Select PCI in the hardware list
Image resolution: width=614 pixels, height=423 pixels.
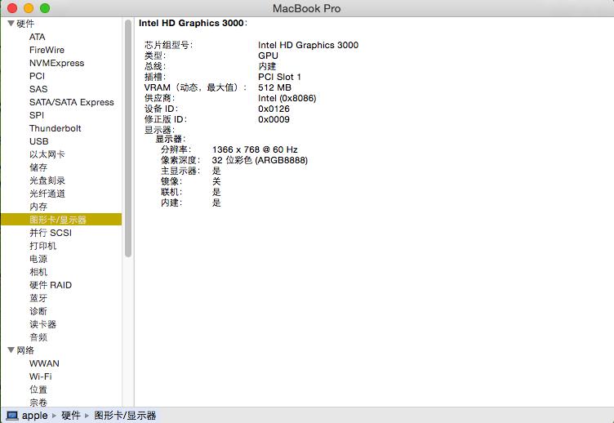click(x=37, y=76)
